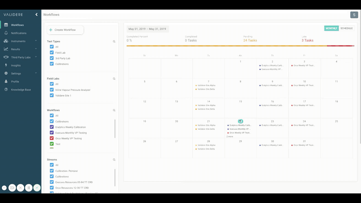
Task: Toggle Calibrations under Test Types
Action: point(52,64)
